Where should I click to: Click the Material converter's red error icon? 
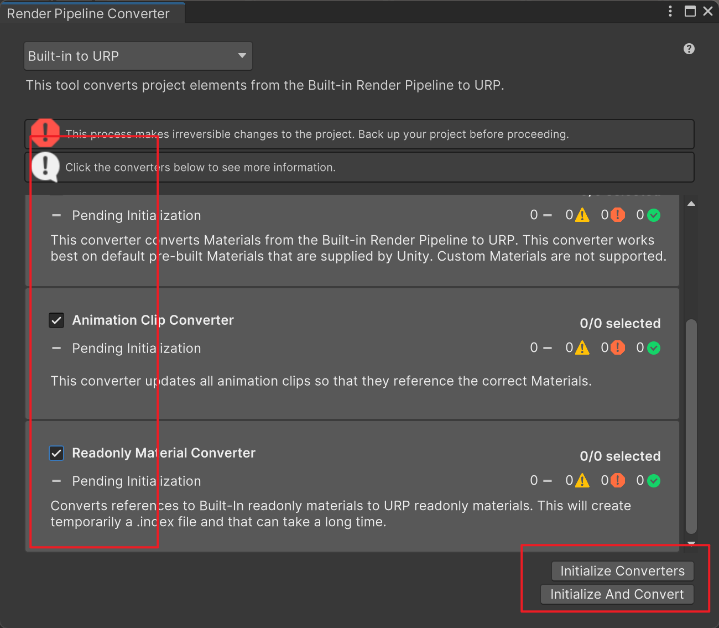[x=618, y=215]
